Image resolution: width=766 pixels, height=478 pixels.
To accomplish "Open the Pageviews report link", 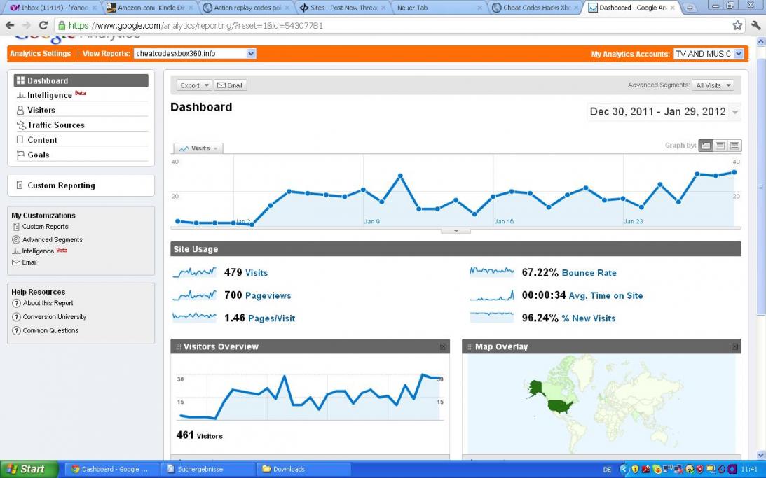I will pyautogui.click(x=268, y=295).
